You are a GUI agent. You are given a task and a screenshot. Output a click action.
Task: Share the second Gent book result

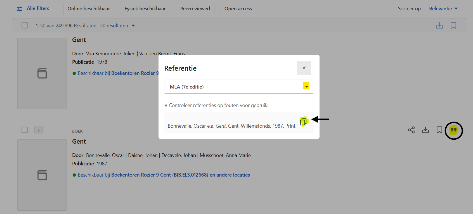click(x=411, y=130)
